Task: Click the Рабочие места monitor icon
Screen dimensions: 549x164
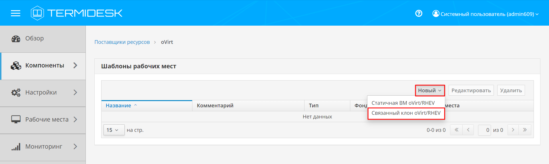Action: pos(16,120)
